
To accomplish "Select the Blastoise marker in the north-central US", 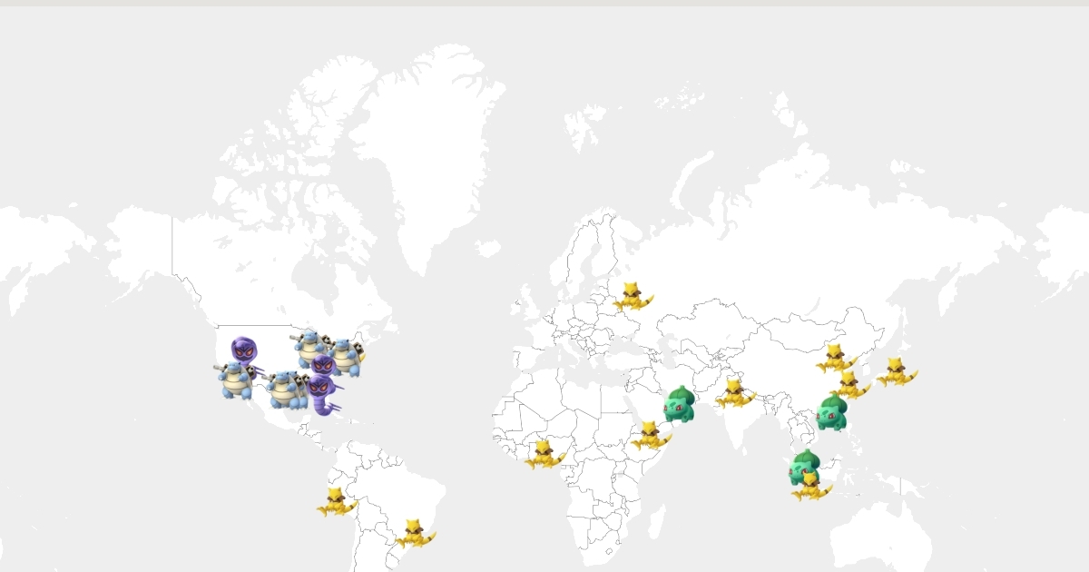I will coord(309,346).
